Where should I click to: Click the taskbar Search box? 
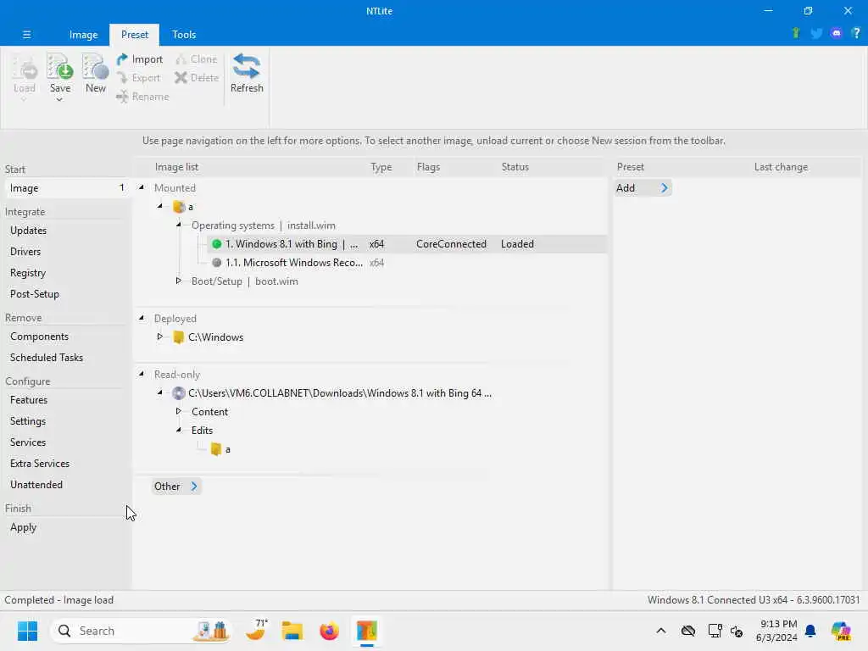[142, 631]
